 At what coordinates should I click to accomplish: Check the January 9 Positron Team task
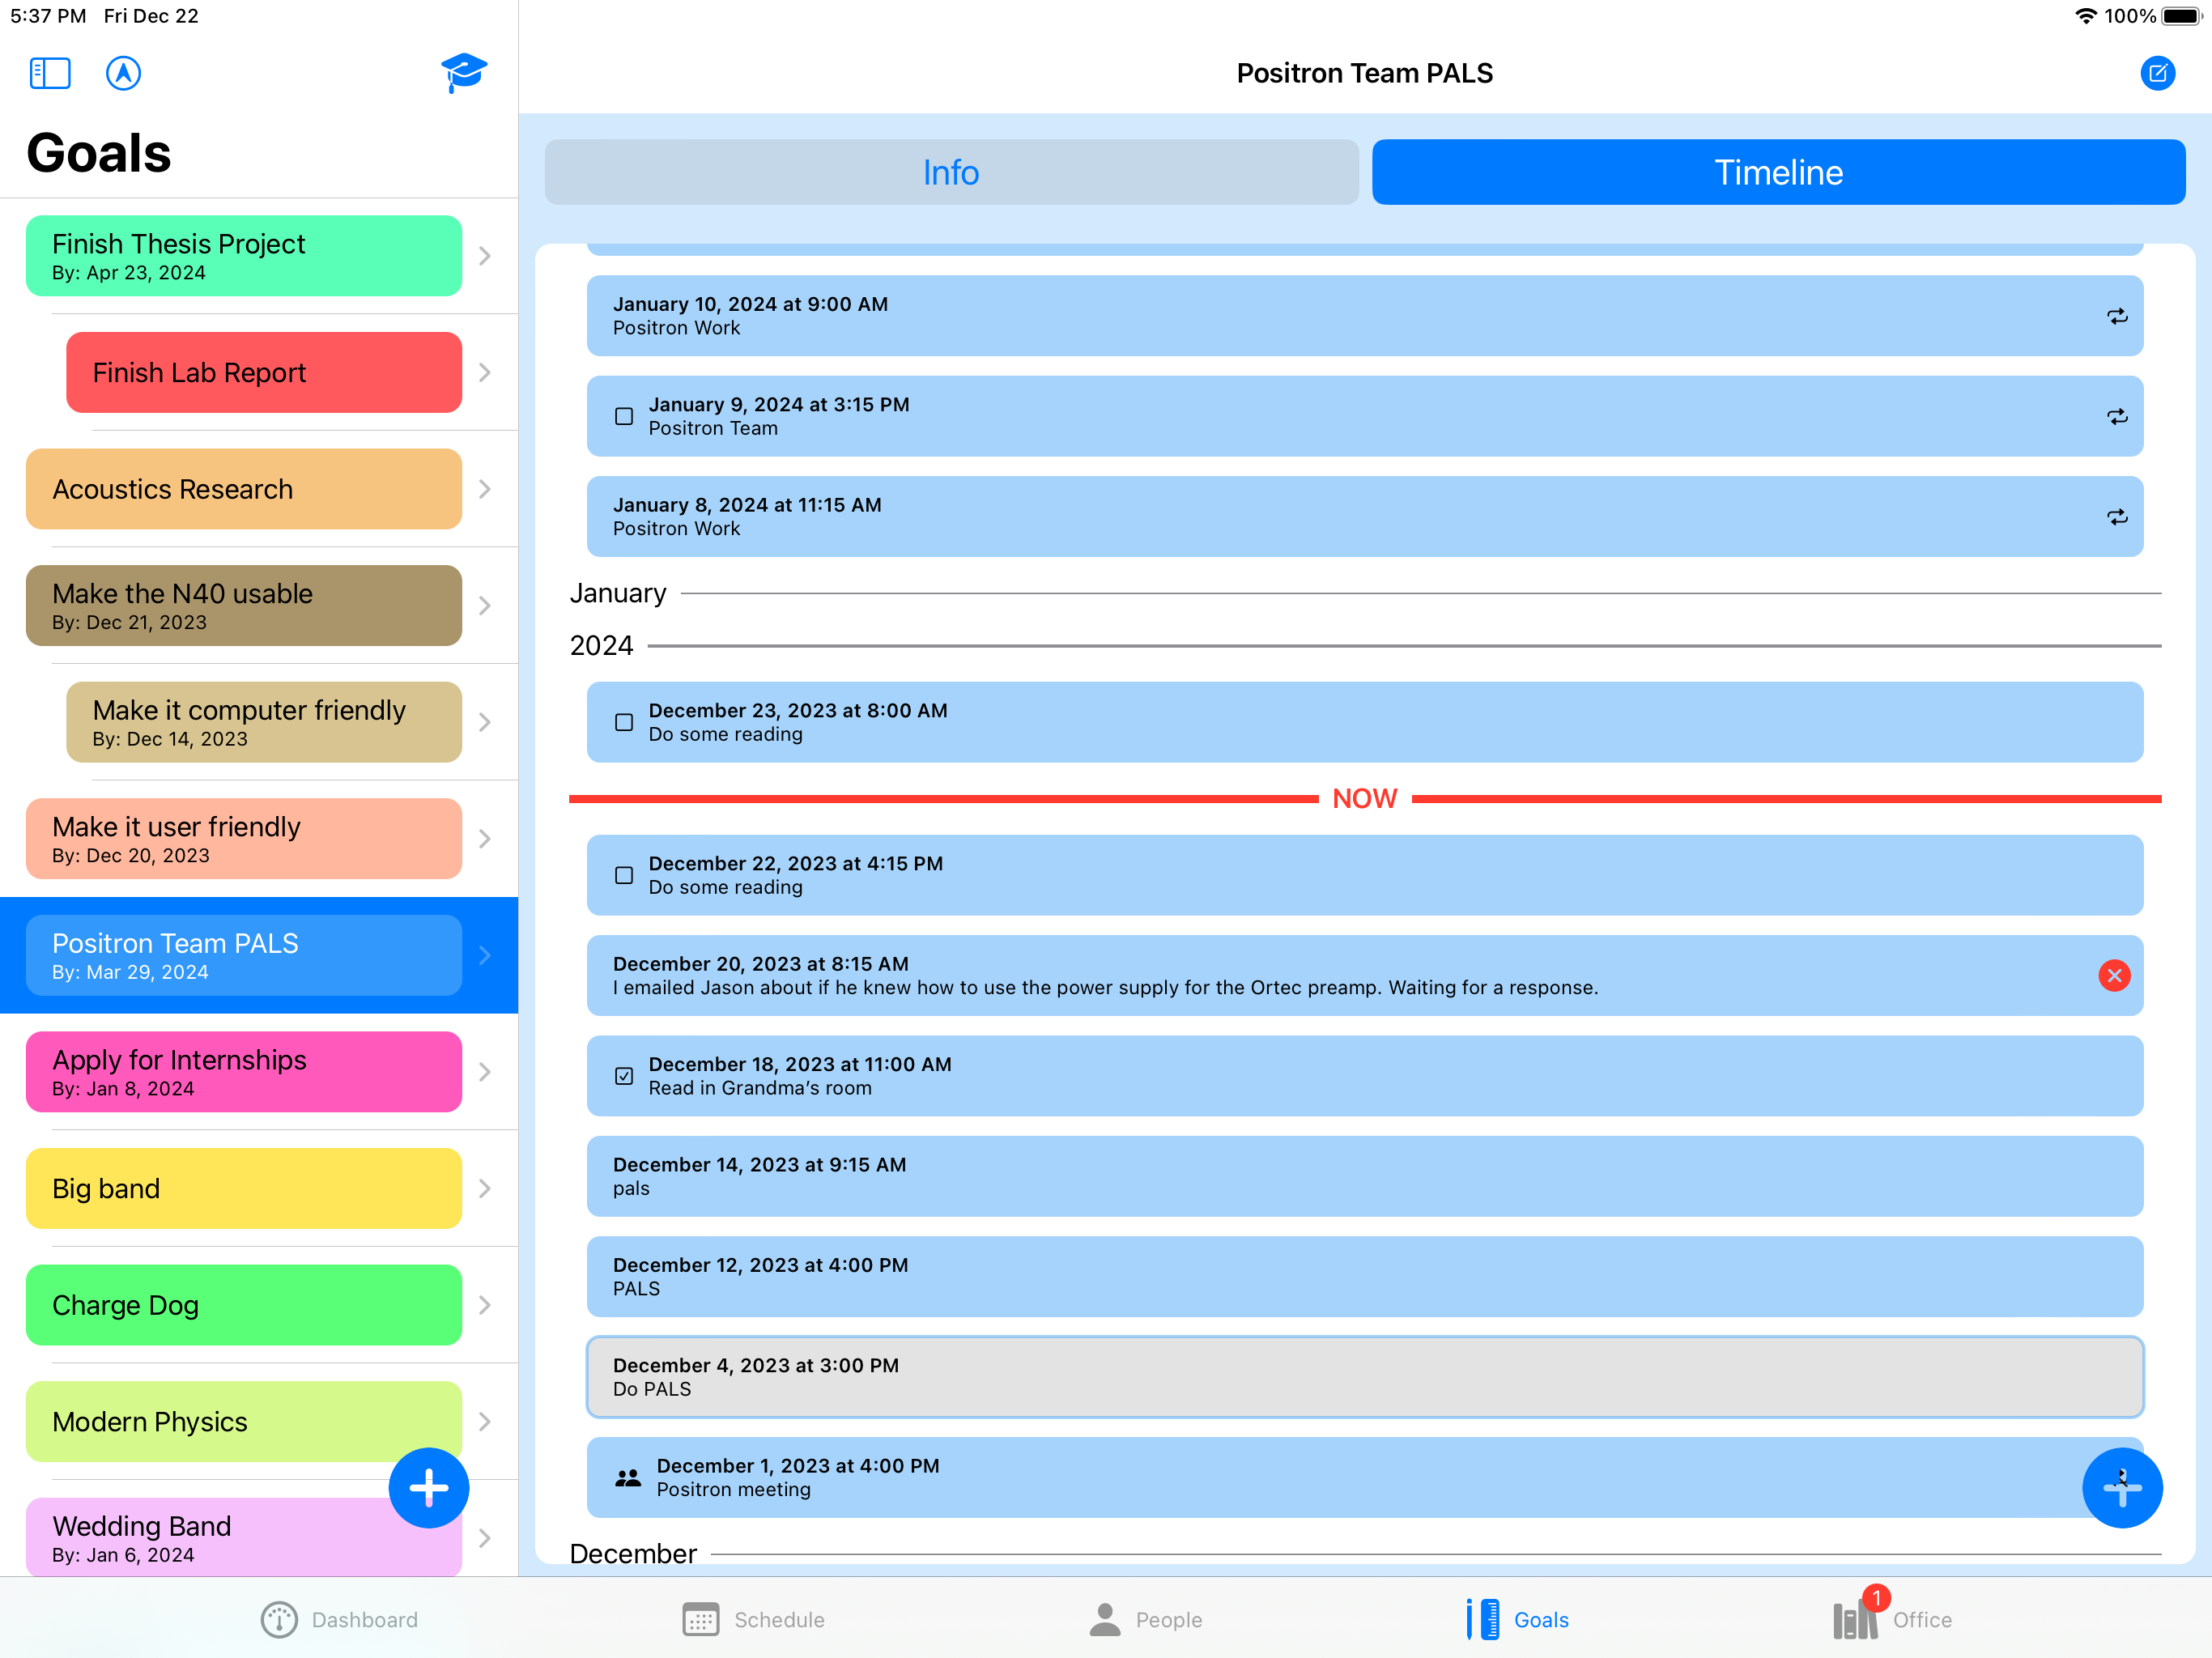click(x=624, y=416)
